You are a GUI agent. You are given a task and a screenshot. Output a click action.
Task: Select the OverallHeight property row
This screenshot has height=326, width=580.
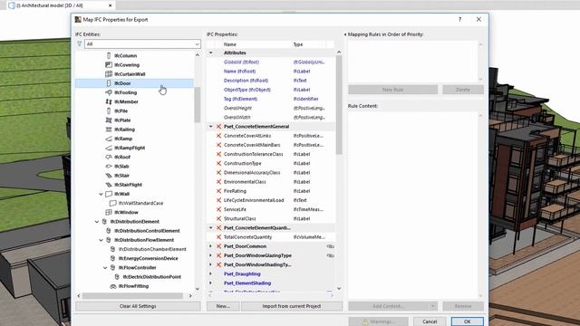point(271,109)
